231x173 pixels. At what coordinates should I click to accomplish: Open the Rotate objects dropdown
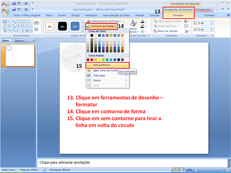187,31
